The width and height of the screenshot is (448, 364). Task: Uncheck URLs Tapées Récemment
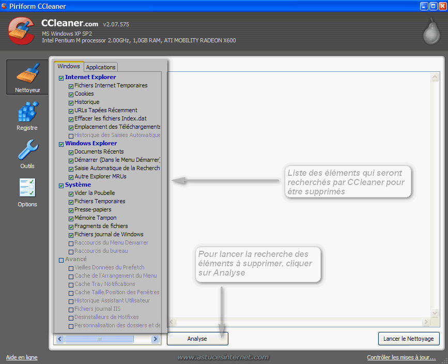(71, 111)
